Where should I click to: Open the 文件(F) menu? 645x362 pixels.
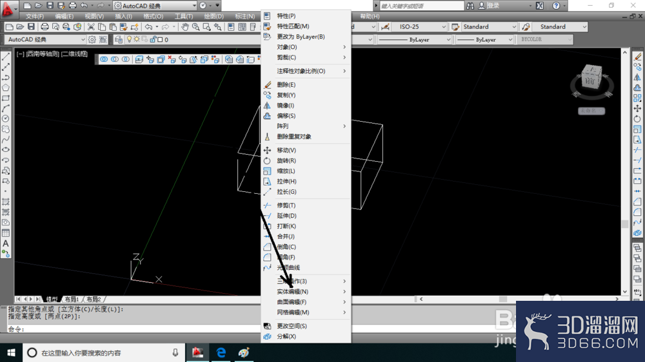click(35, 17)
